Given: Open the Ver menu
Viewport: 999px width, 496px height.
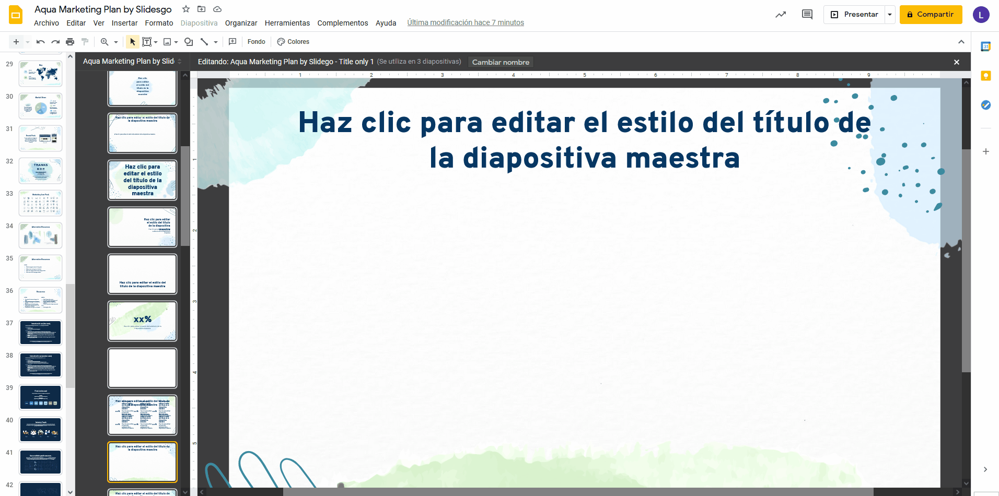Looking at the screenshot, I should [x=99, y=23].
